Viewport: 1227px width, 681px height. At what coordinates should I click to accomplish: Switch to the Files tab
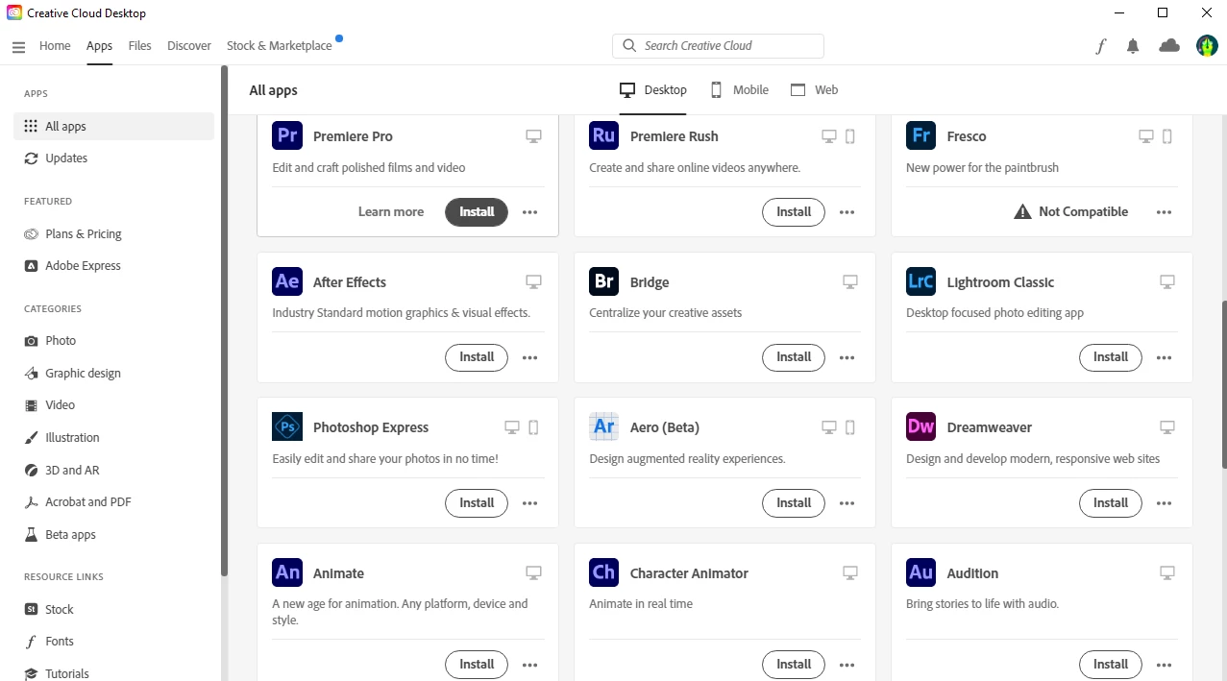[x=140, y=46]
